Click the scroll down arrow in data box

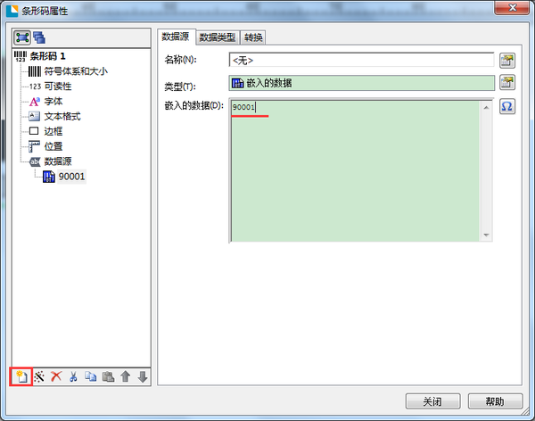[486, 235]
